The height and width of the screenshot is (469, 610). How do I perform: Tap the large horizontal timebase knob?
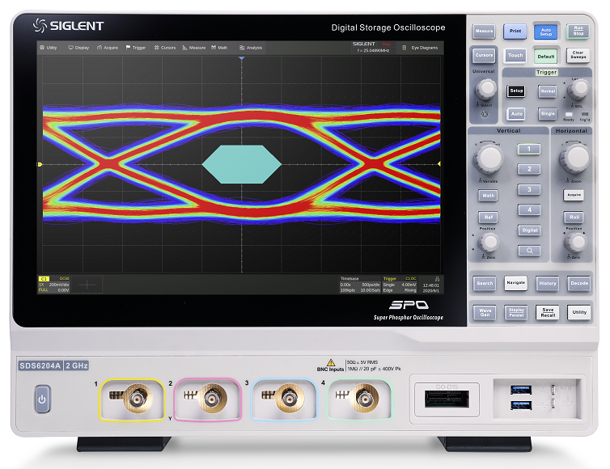[x=575, y=158]
